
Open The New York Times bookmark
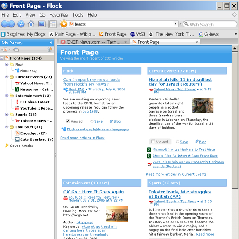[172, 34]
